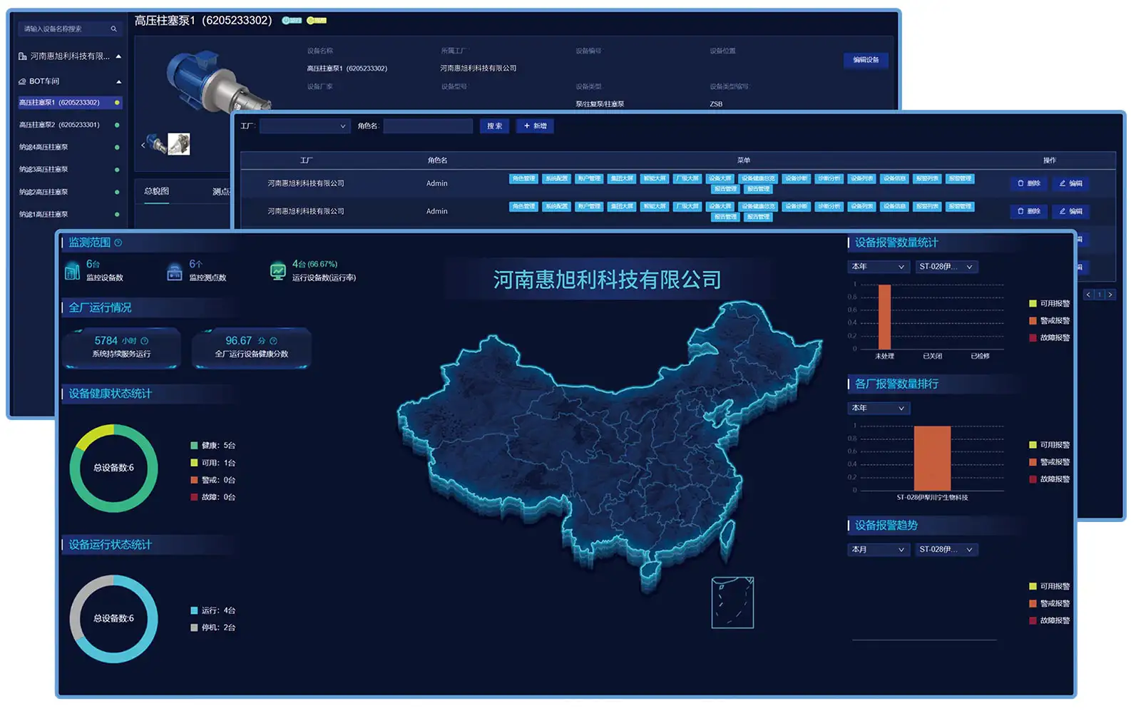Select 纳滤2高压柱塞泵 in device tree
The height and width of the screenshot is (711, 1141).
[68, 192]
